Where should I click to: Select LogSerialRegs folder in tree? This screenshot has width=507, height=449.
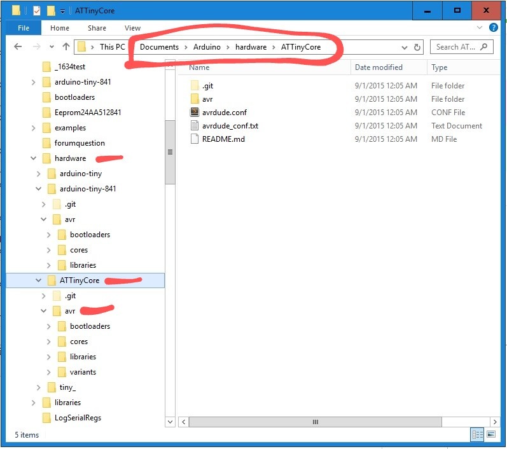(x=78, y=418)
